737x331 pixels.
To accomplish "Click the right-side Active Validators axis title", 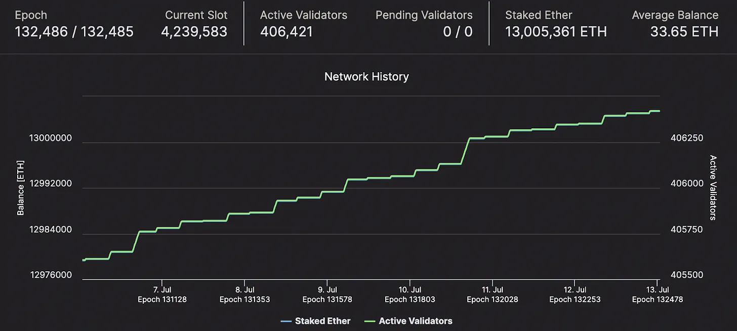I will 713,187.
